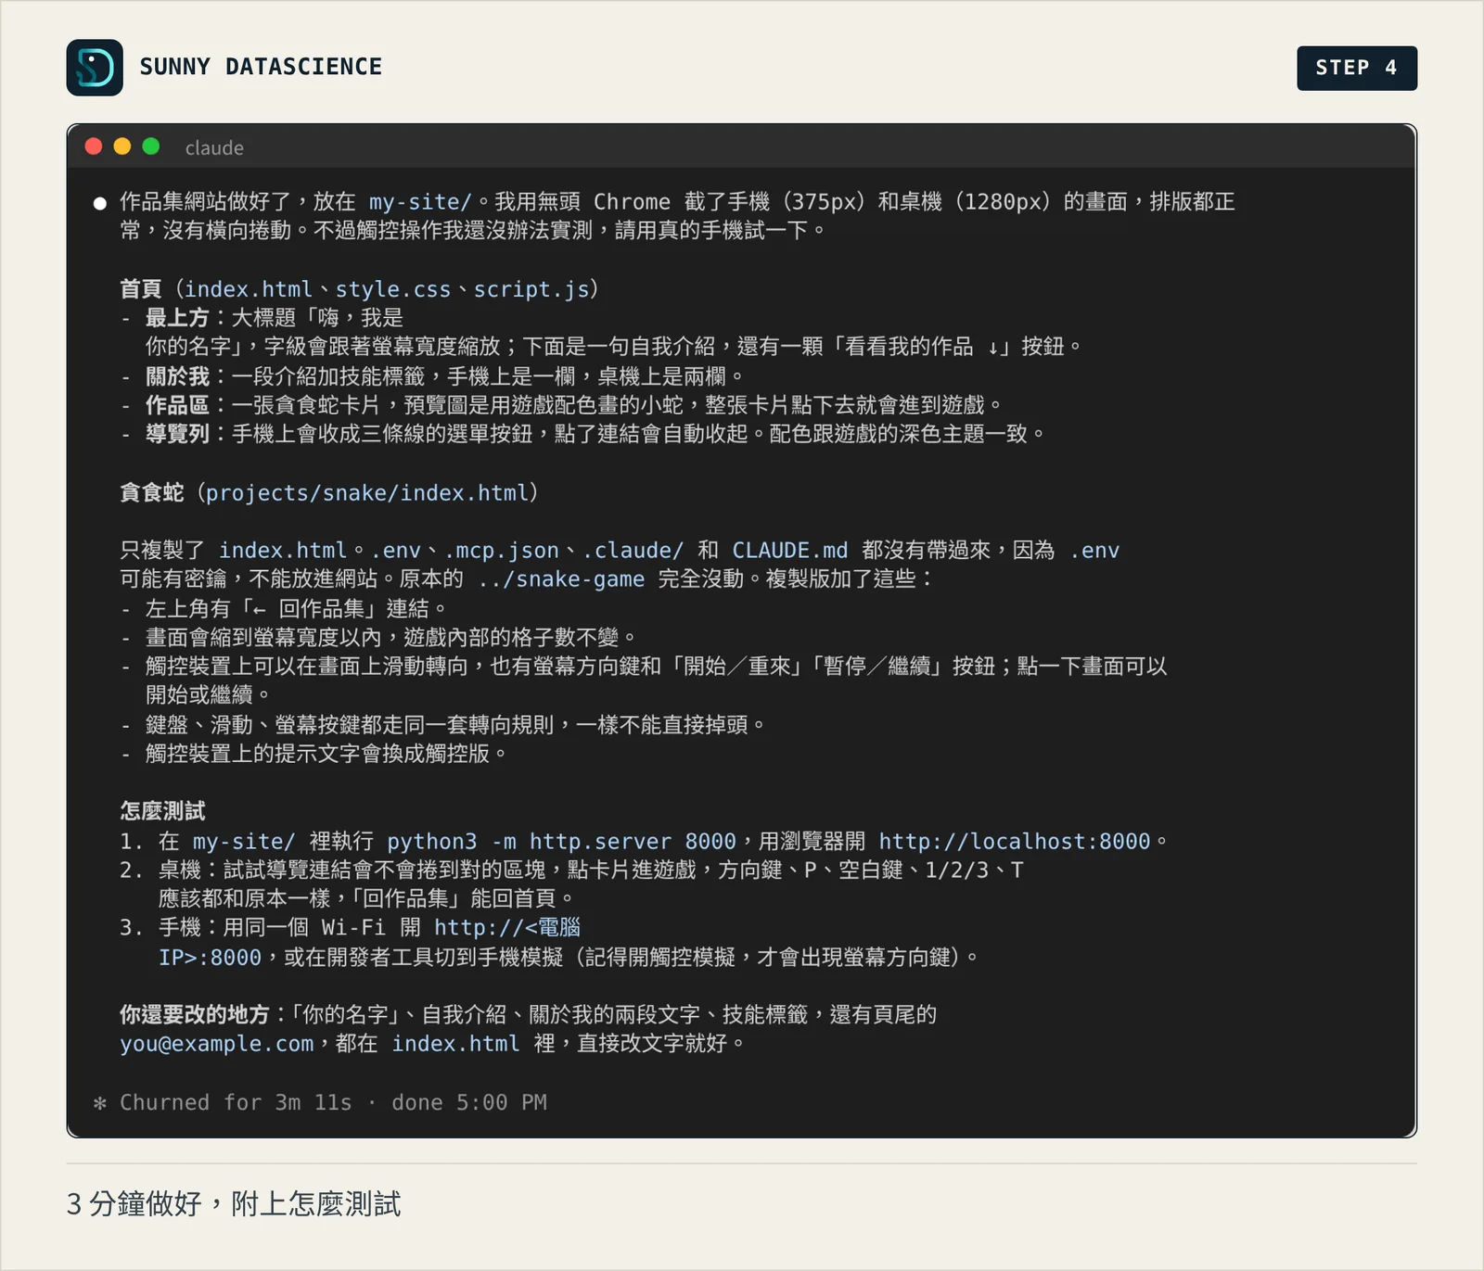Click the SUNNY DATASCIENCE header text
1484x1271 pixels.
(261, 67)
